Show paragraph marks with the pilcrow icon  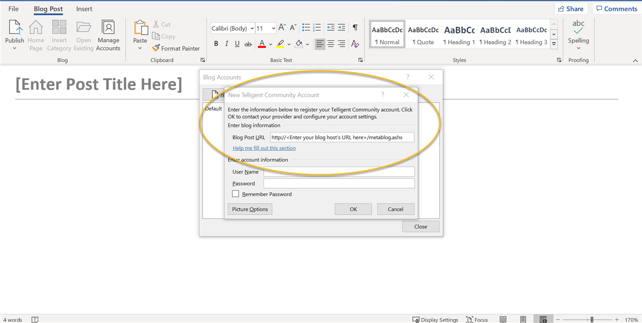tap(355, 28)
